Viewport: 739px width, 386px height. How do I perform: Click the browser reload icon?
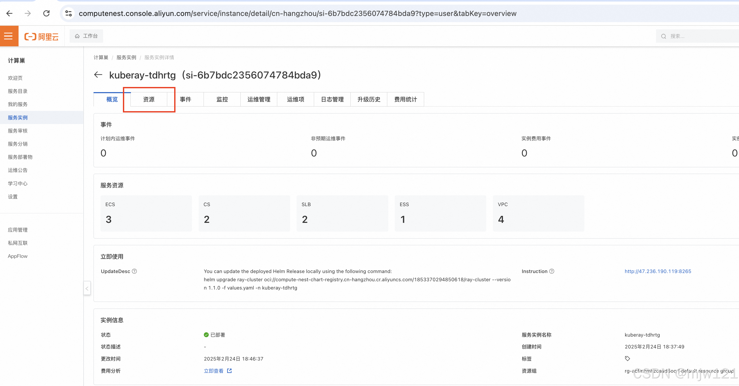coord(46,13)
